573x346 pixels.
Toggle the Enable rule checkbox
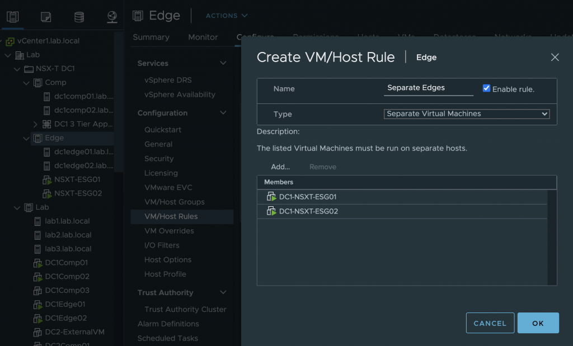pos(486,88)
